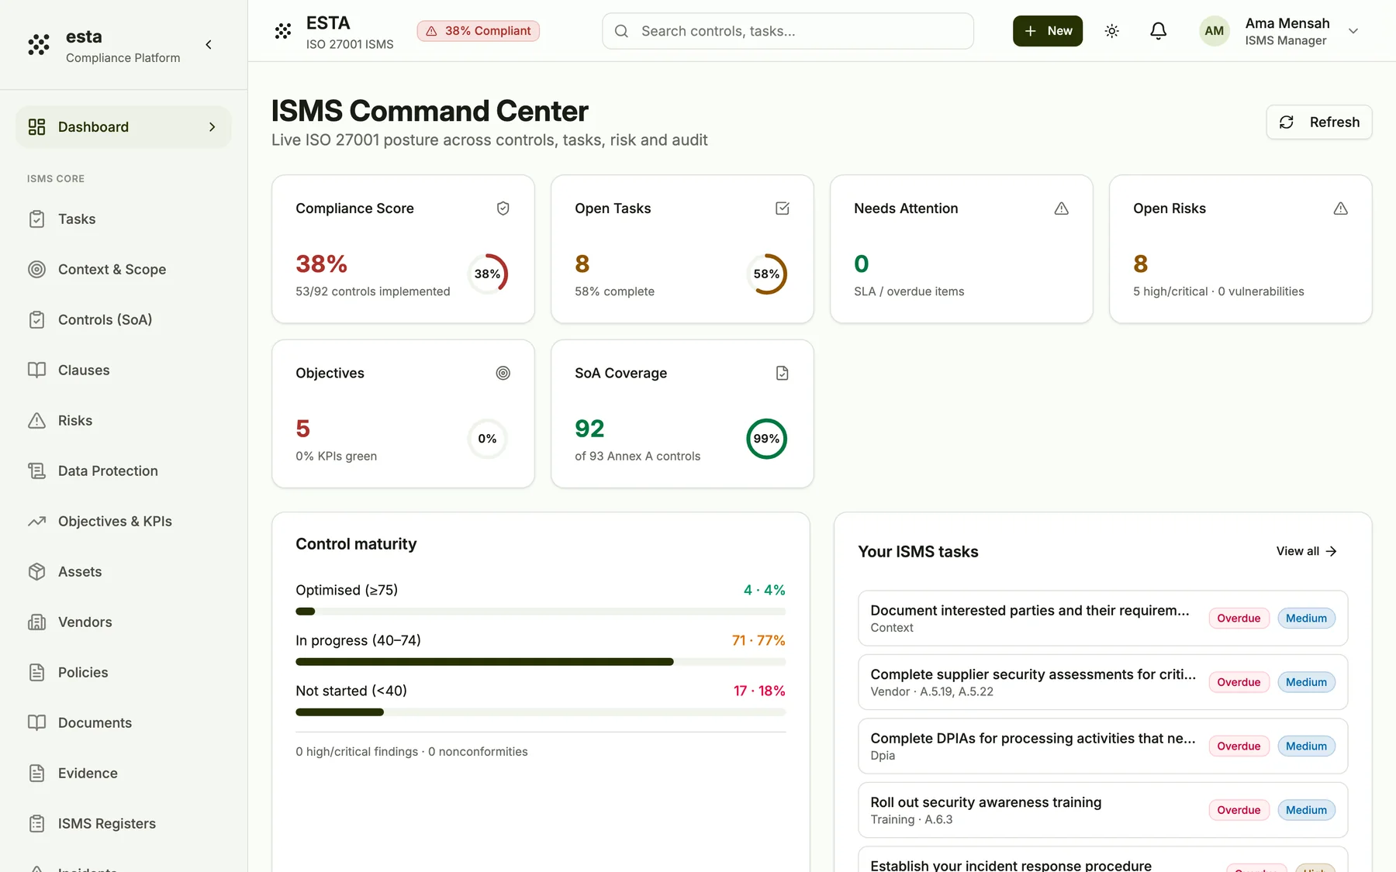This screenshot has height=872, width=1396.
Task: Expand the Dashboard item chevron
Action: tap(212, 127)
